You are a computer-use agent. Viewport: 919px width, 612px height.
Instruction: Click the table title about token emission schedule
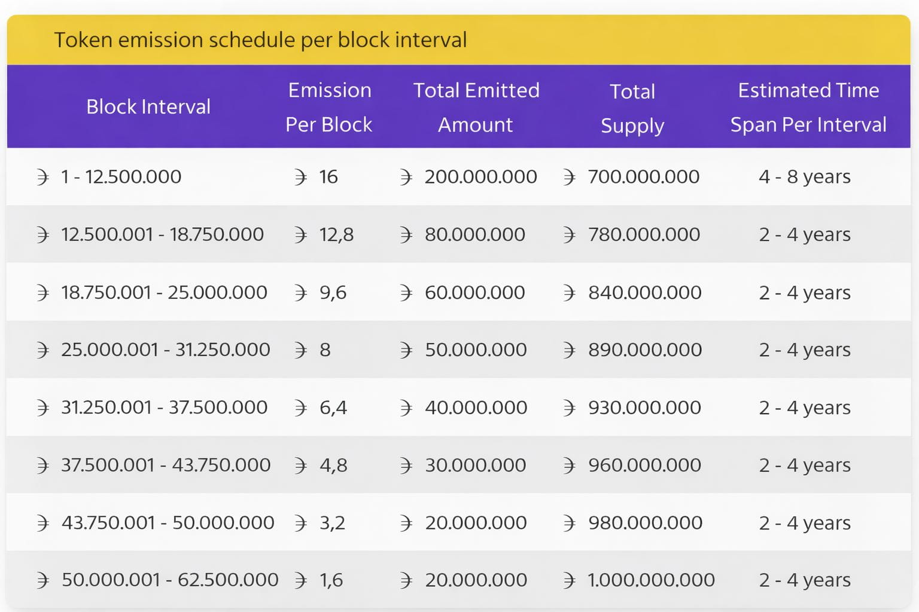coord(260,40)
